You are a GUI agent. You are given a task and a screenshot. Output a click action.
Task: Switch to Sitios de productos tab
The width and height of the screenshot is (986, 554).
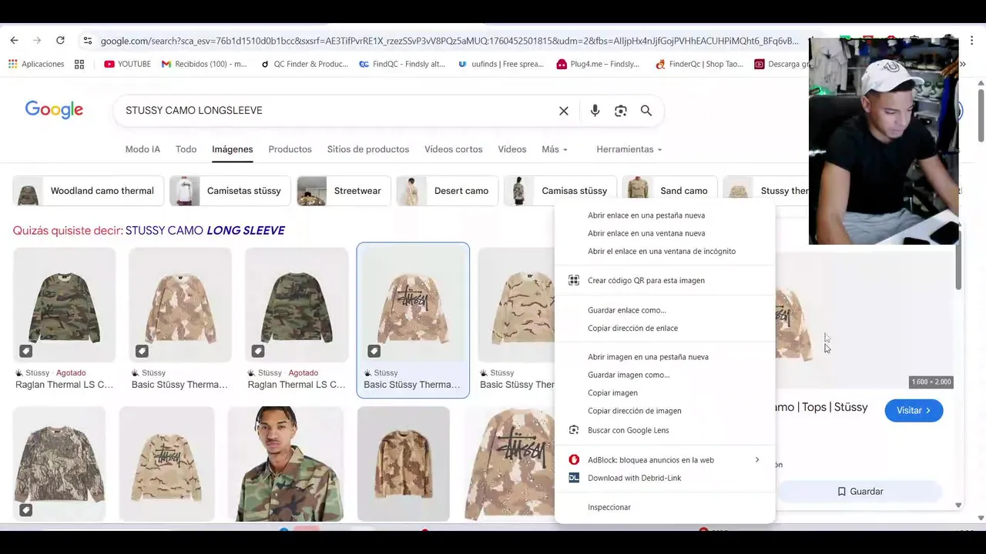(367, 149)
